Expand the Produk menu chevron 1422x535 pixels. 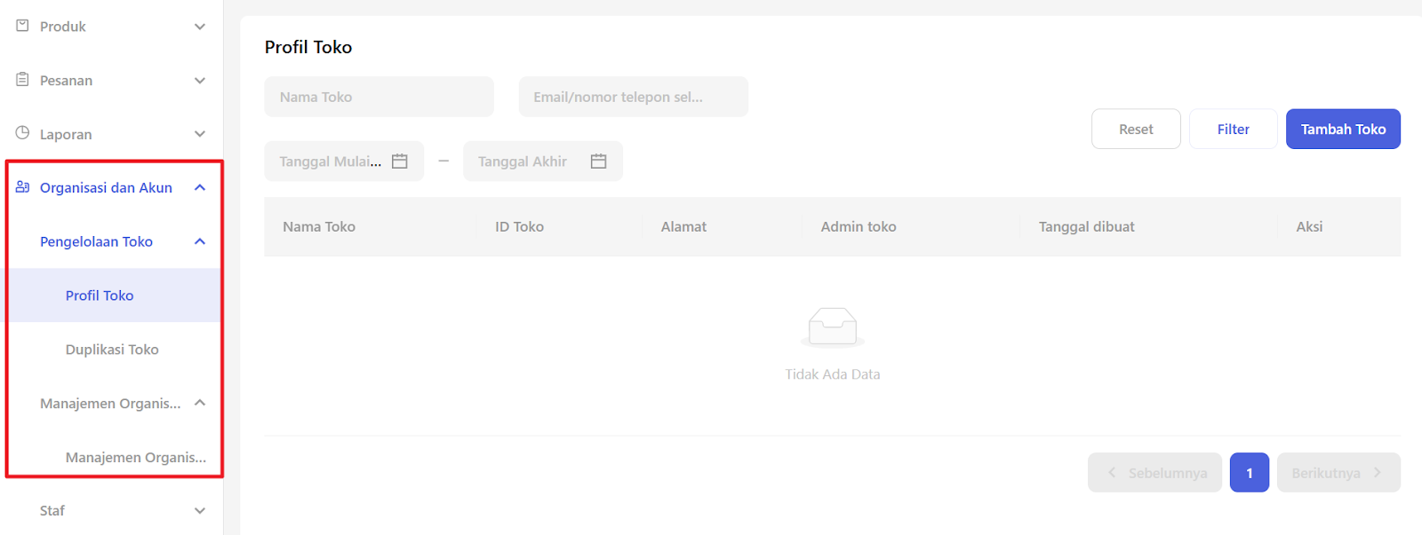pyautogui.click(x=200, y=27)
